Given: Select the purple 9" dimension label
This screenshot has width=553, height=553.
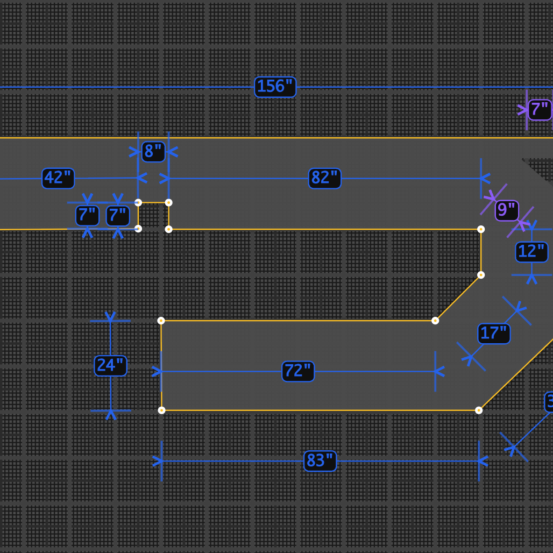Looking at the screenshot, I should pos(506,210).
